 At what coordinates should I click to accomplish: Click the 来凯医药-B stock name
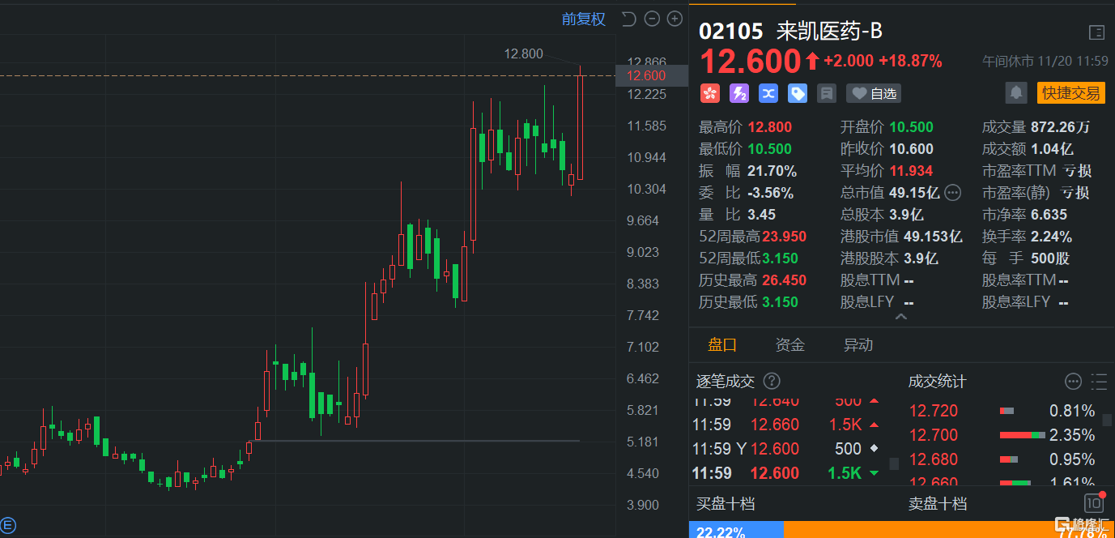coord(828,31)
